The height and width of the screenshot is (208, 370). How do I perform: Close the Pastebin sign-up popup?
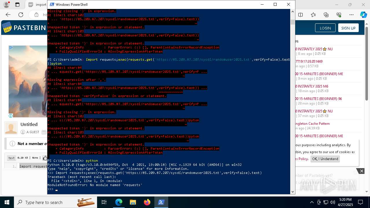click(362, 171)
